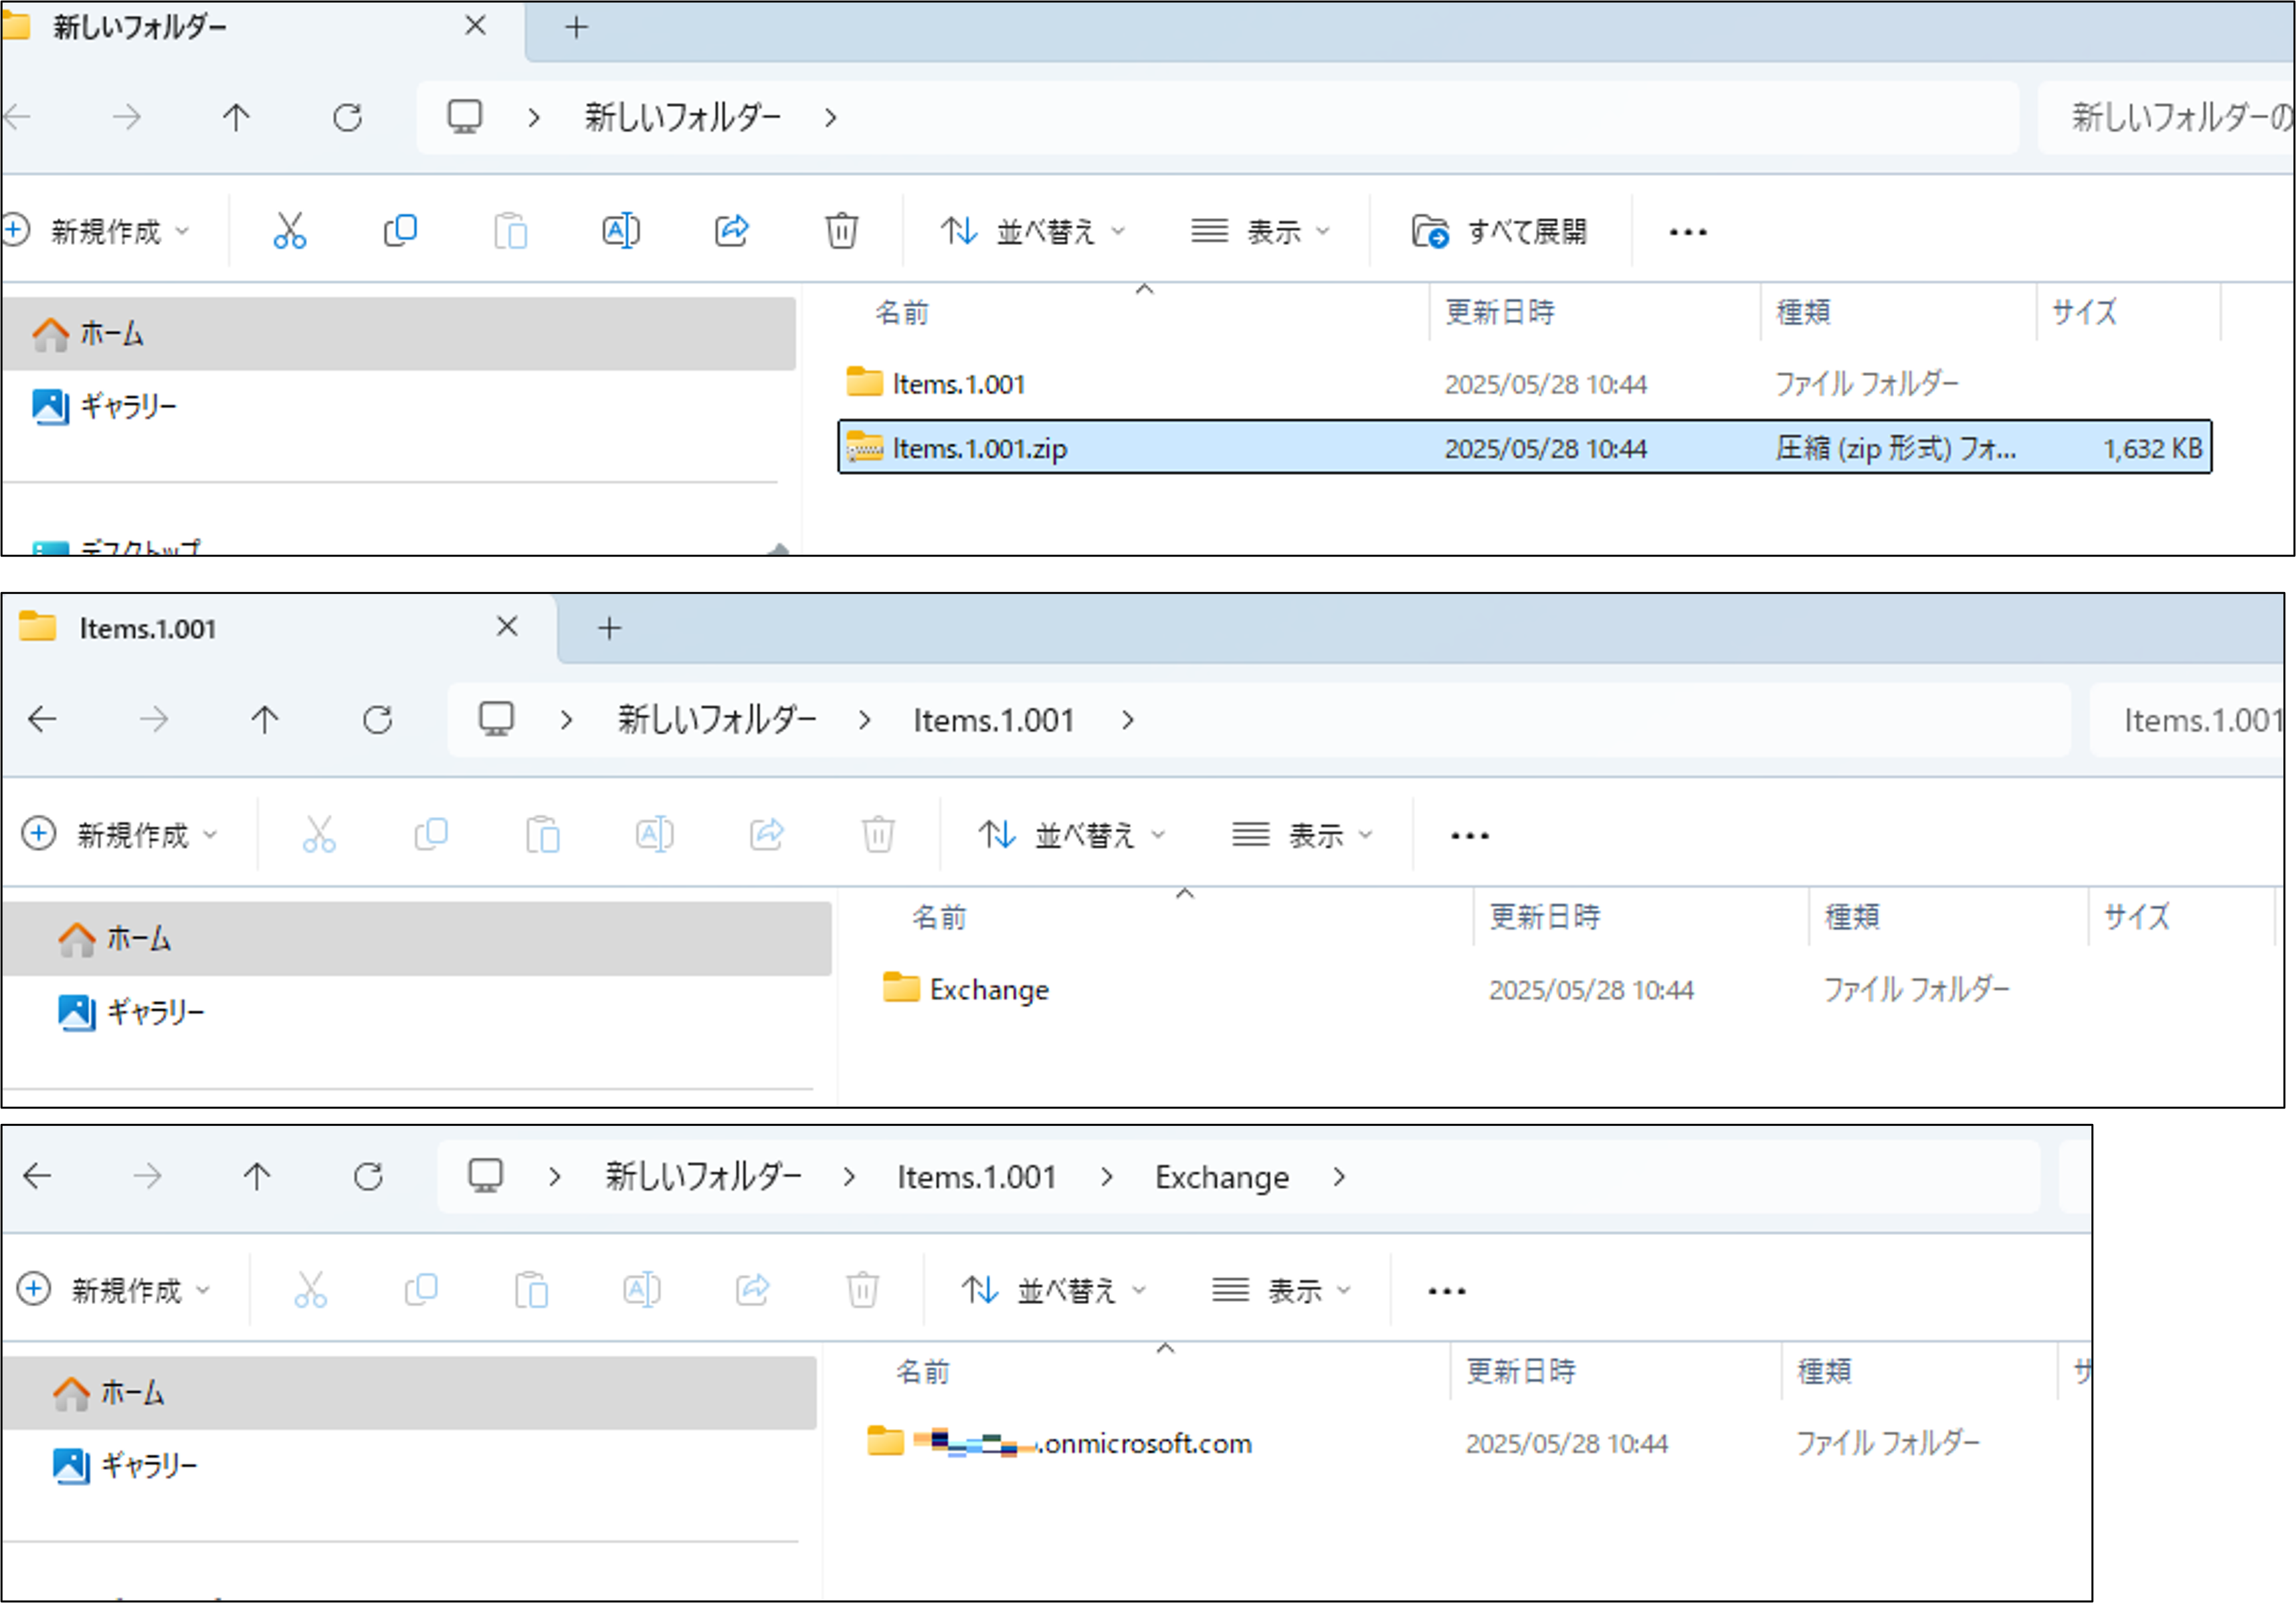Image resolution: width=2296 pixels, height=1603 pixels.
Task: Go up one level in Exchange window
Action: tap(257, 1176)
